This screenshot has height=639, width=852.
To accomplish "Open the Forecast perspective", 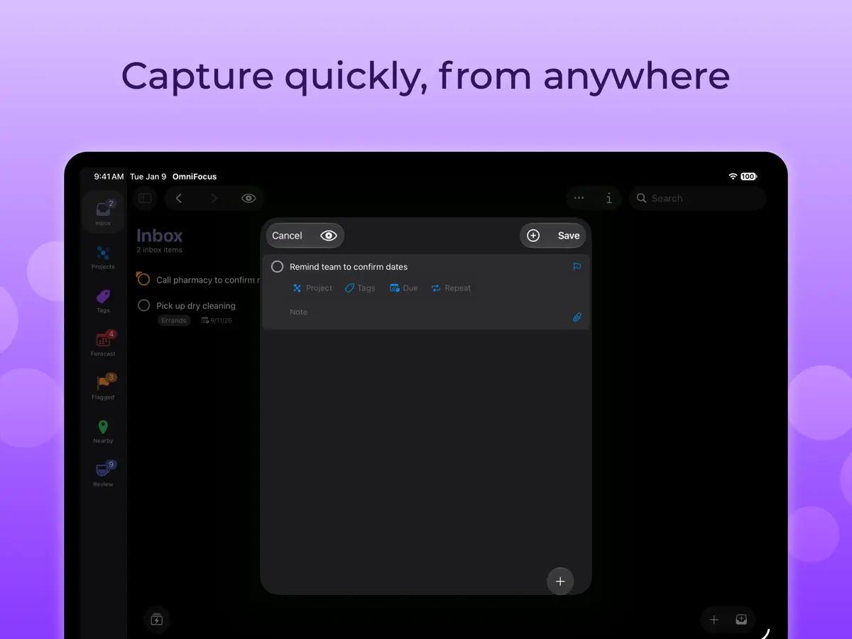I will tap(103, 344).
